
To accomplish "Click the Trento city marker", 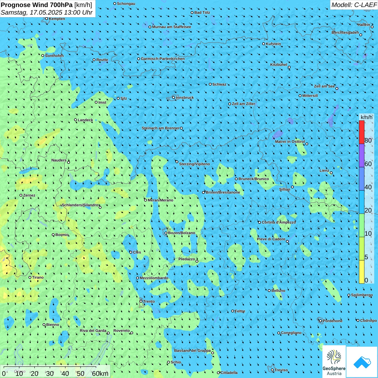I will (141, 301).
